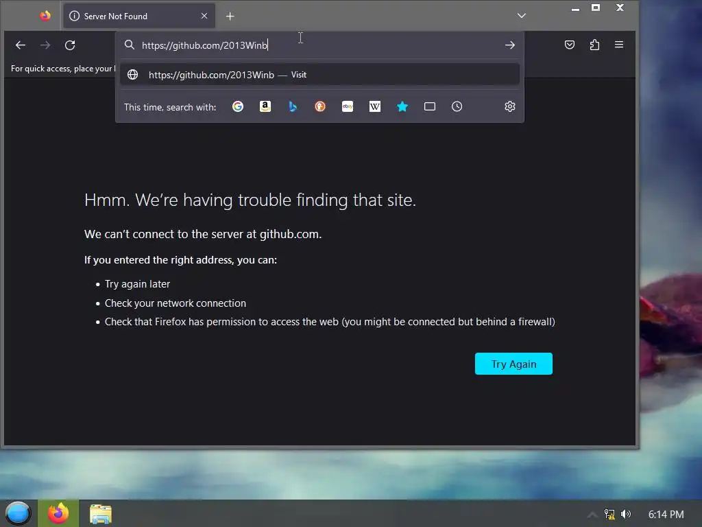Click the 'Hmm. We're having trouble' heading

(250, 200)
